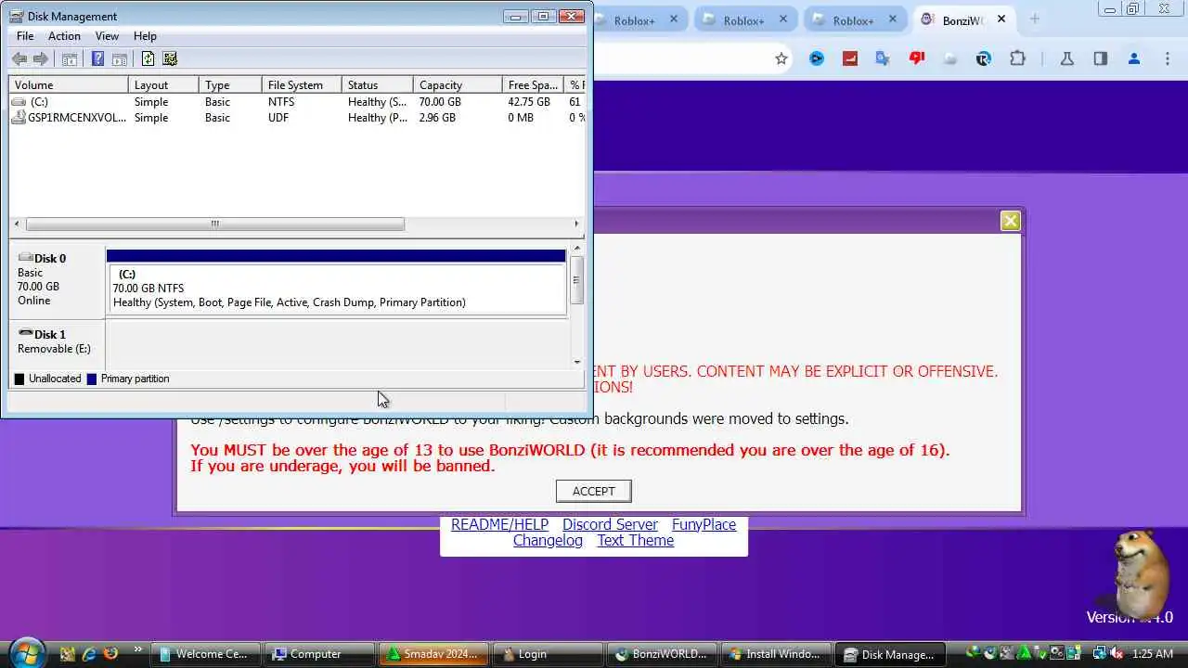Click the red thumbs-down extension icon
Viewport: 1188px width, 668px height.
(917, 58)
